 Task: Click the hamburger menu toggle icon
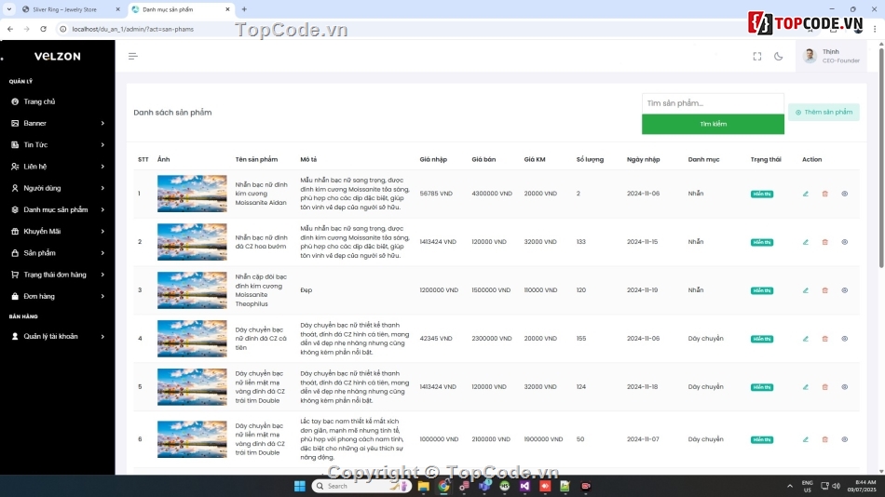point(132,56)
